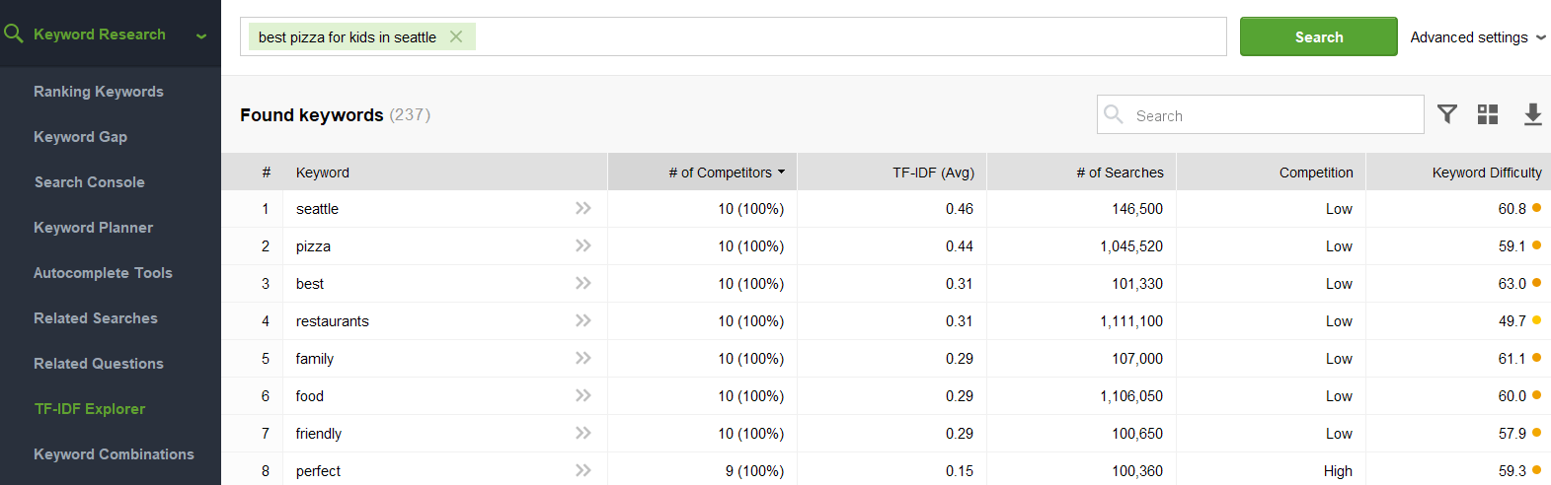
Task: Sort by Keyword Difficulty column header
Action: 1486,173
